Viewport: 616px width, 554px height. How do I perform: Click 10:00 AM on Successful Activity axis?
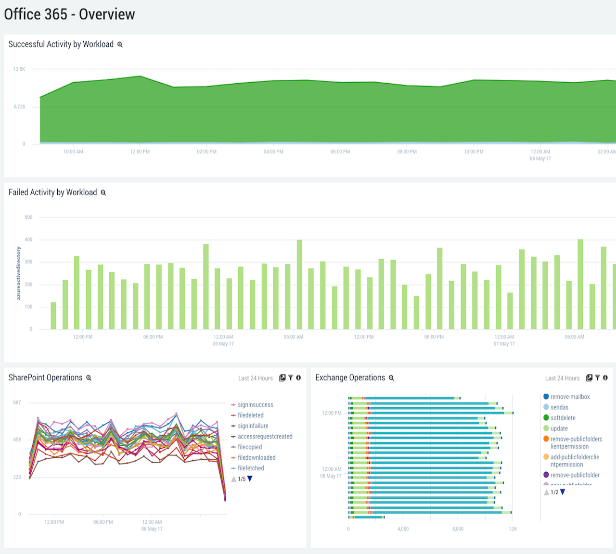coord(73,152)
